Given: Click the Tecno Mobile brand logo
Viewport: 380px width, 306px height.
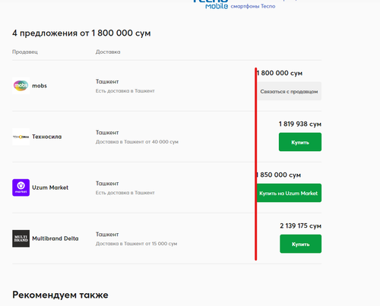Looking at the screenshot, I should [211, 5].
